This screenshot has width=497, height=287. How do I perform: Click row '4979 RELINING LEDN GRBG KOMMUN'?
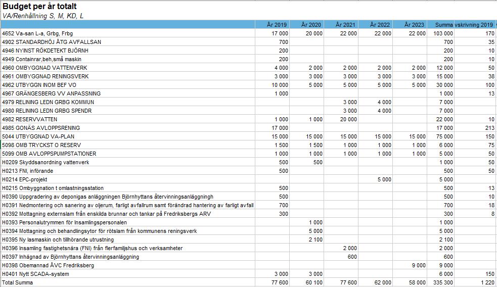[x=249, y=102]
